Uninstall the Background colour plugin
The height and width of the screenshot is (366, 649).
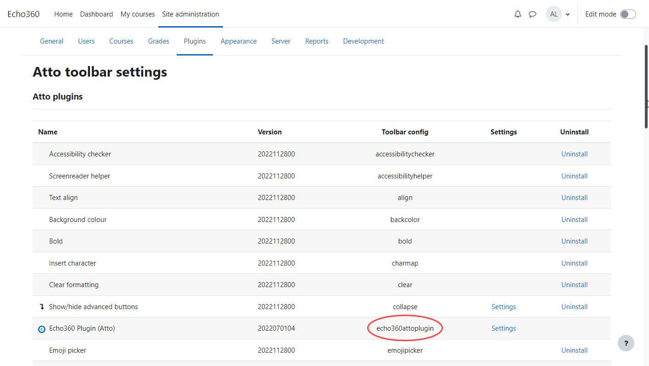(x=575, y=220)
